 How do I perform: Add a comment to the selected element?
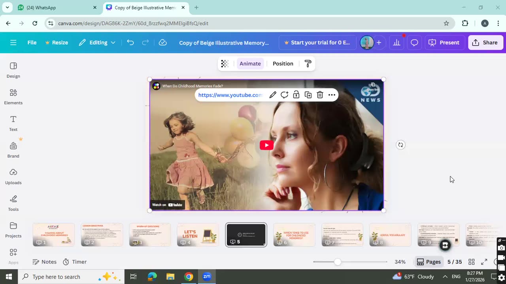(284, 95)
